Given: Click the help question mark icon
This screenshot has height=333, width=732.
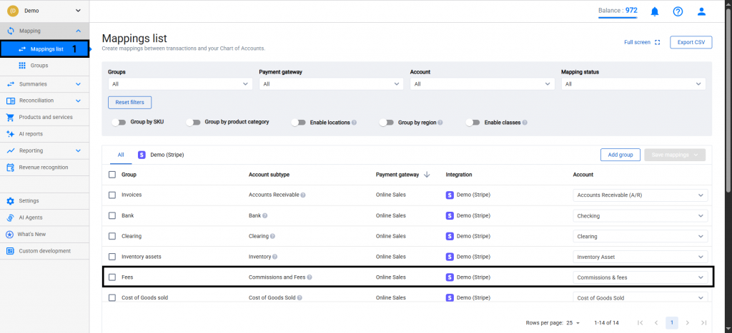Looking at the screenshot, I should (x=678, y=11).
